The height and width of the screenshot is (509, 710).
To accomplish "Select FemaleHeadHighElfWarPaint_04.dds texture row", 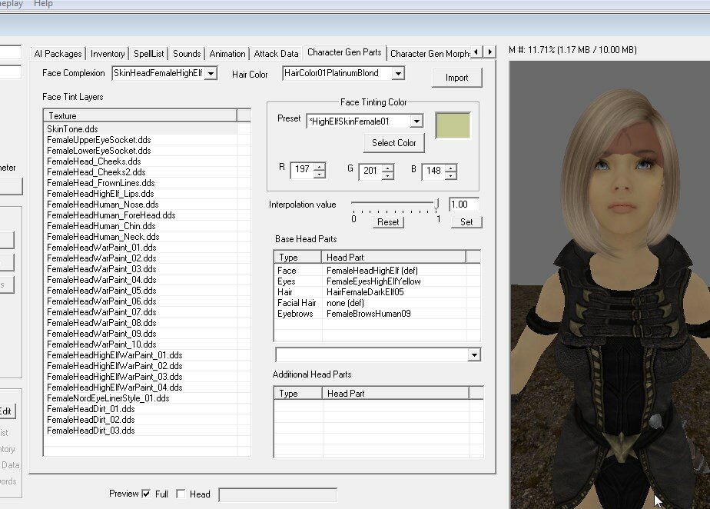I will point(141,388).
